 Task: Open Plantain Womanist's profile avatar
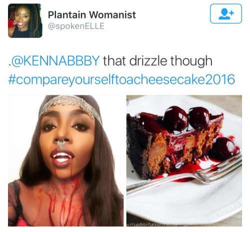pos(25,21)
